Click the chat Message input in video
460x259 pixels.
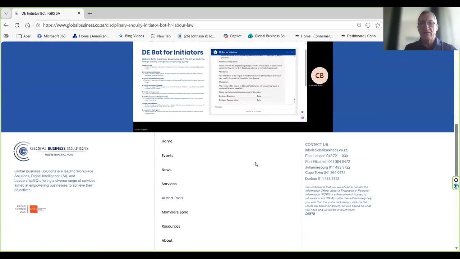coord(253,107)
